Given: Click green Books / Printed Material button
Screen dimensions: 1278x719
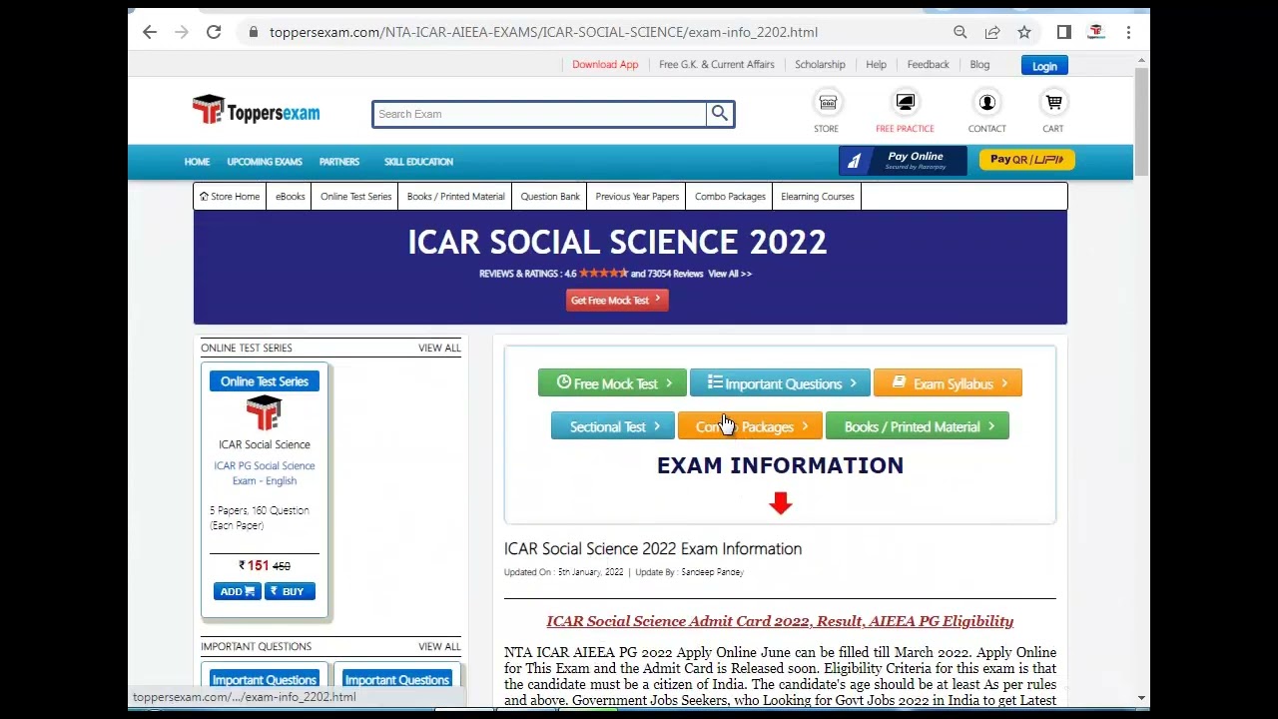Looking at the screenshot, I should pyautogui.click(x=917, y=426).
